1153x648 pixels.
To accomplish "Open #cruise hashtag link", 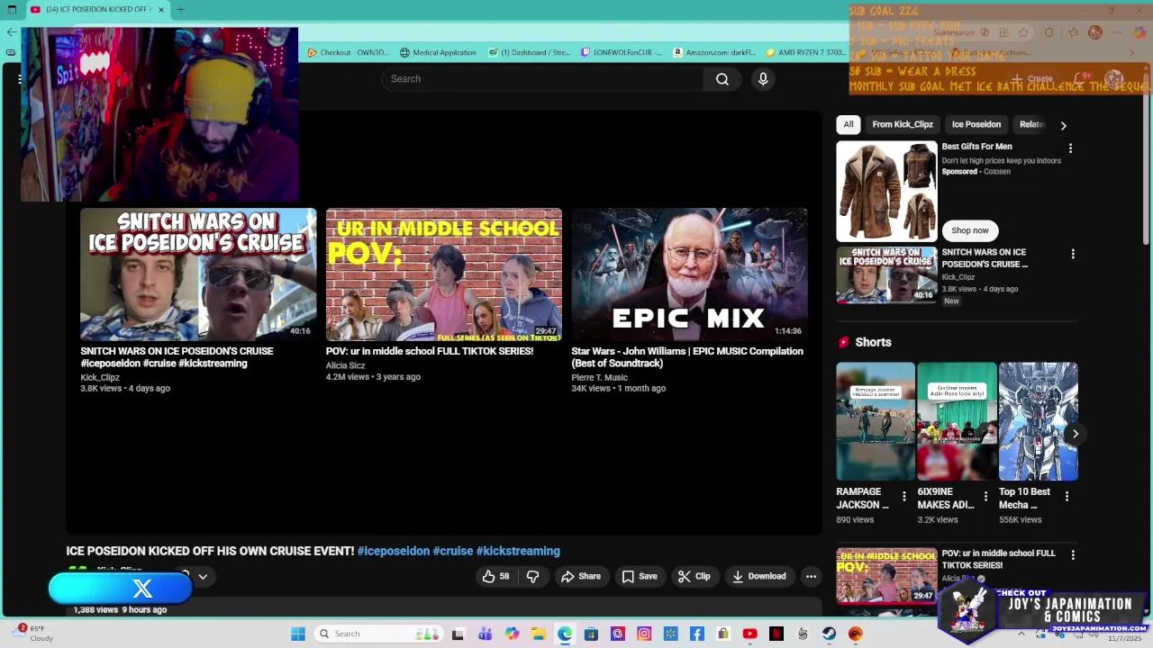I will [x=452, y=551].
